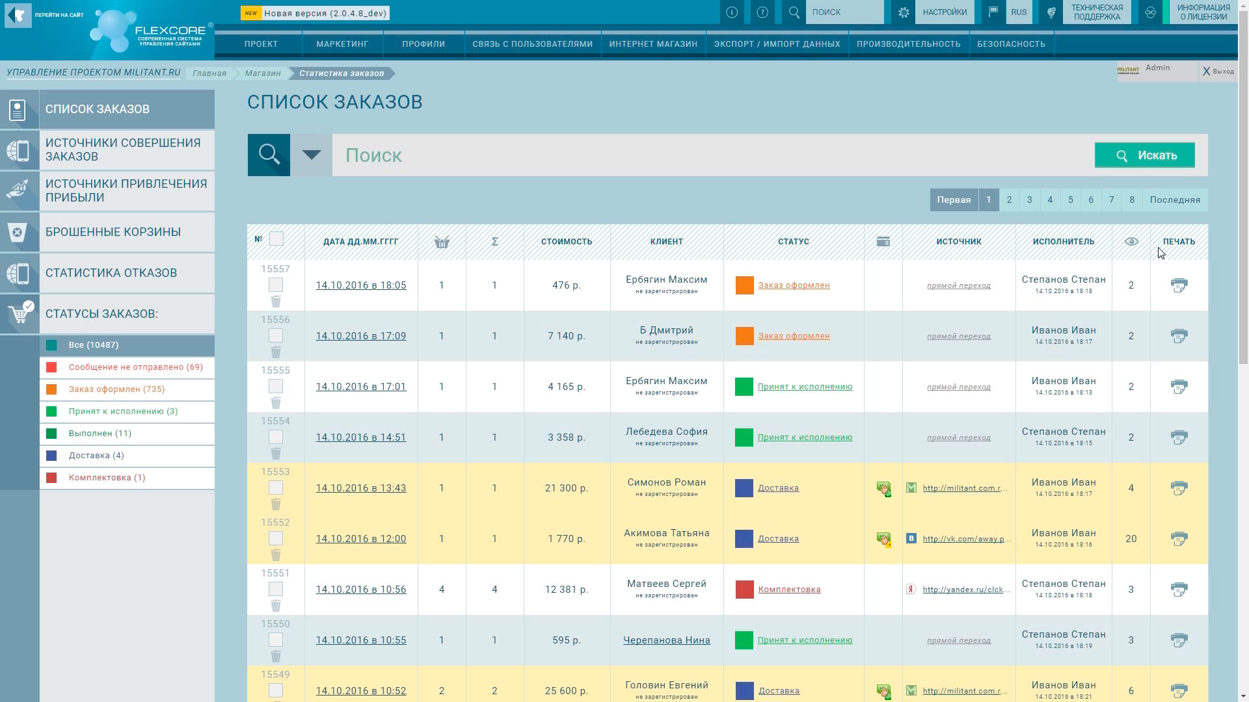The width and height of the screenshot is (1249, 702).
Task: Click payment card column header icon
Action: pyautogui.click(x=883, y=242)
